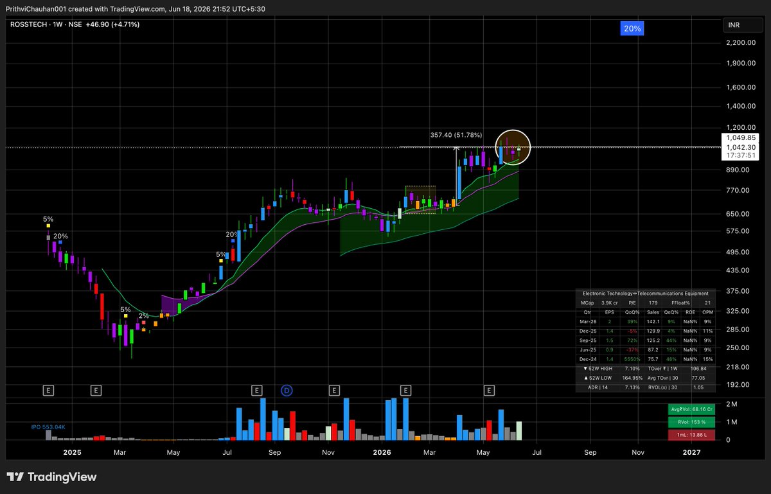Image resolution: width=771 pixels, height=494 pixels.
Task: Click the blue 20% badge at top
Action: click(x=632, y=29)
